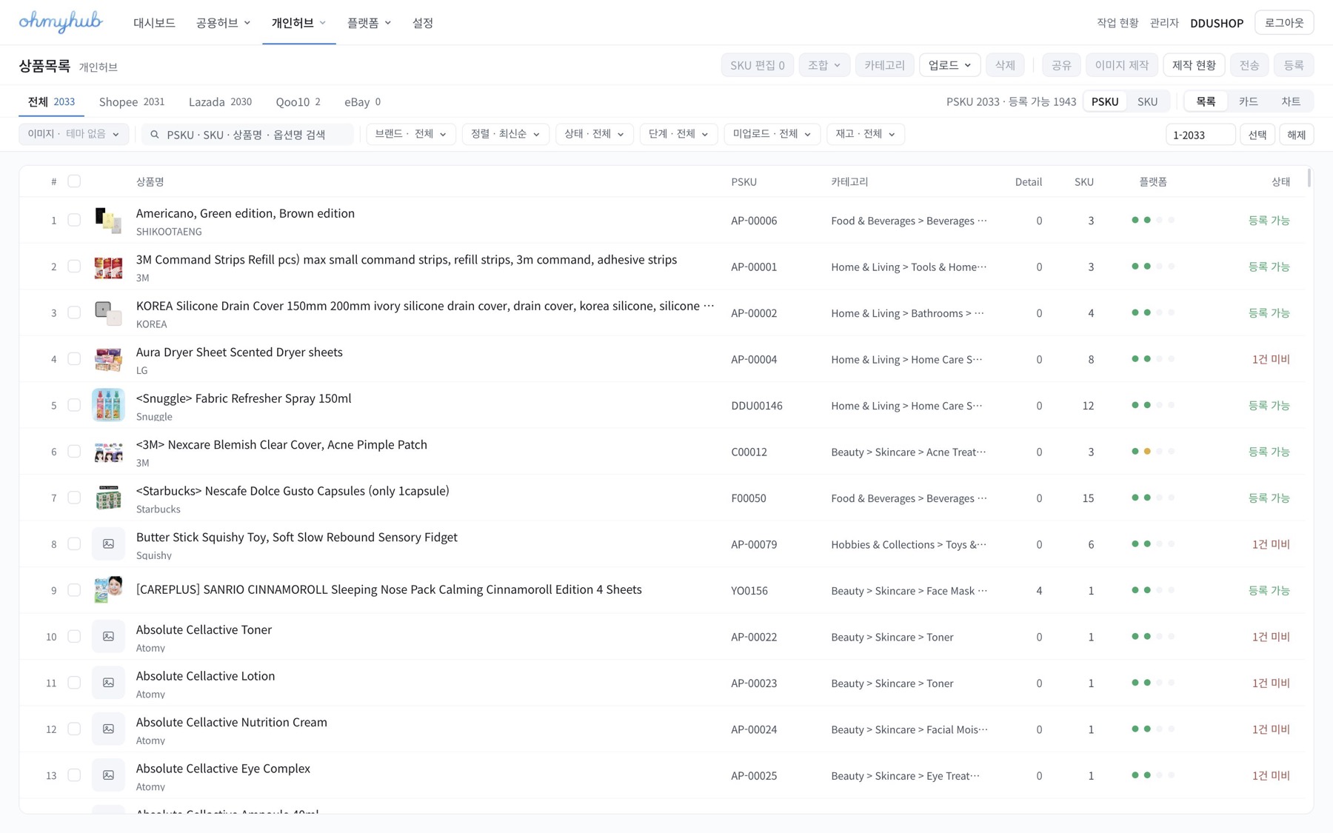Open the 상태 · 전체 filter dropdown
Image resolution: width=1333 pixels, height=833 pixels.
click(x=594, y=134)
